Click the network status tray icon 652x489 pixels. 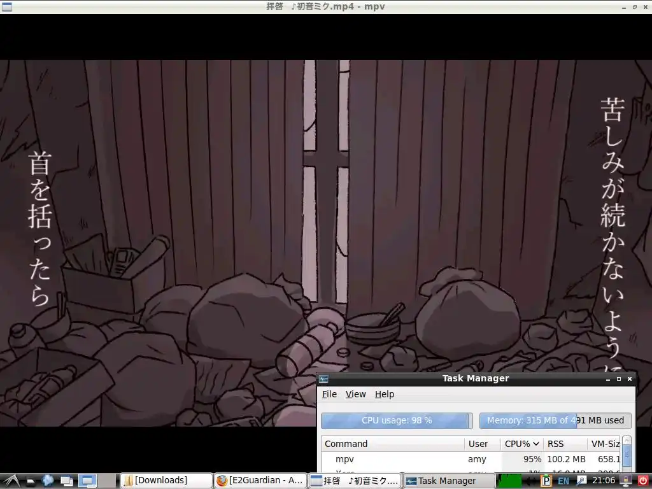(581, 481)
